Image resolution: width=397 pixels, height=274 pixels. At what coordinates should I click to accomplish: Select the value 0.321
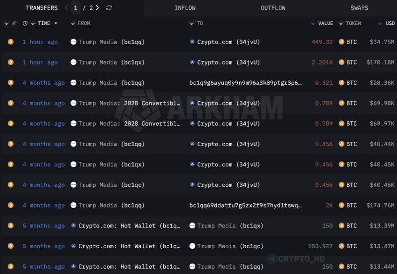pyautogui.click(x=324, y=83)
